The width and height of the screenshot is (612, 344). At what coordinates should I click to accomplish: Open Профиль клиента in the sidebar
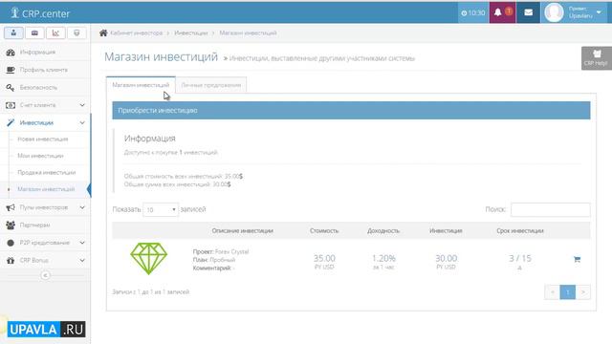coord(45,70)
